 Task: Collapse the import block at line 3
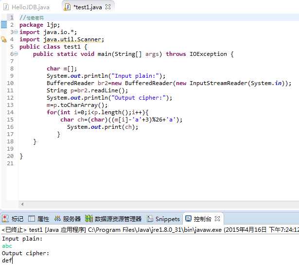16,32
